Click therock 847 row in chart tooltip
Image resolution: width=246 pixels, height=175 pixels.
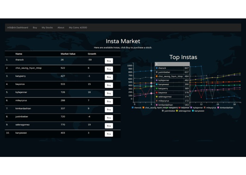point(172,68)
